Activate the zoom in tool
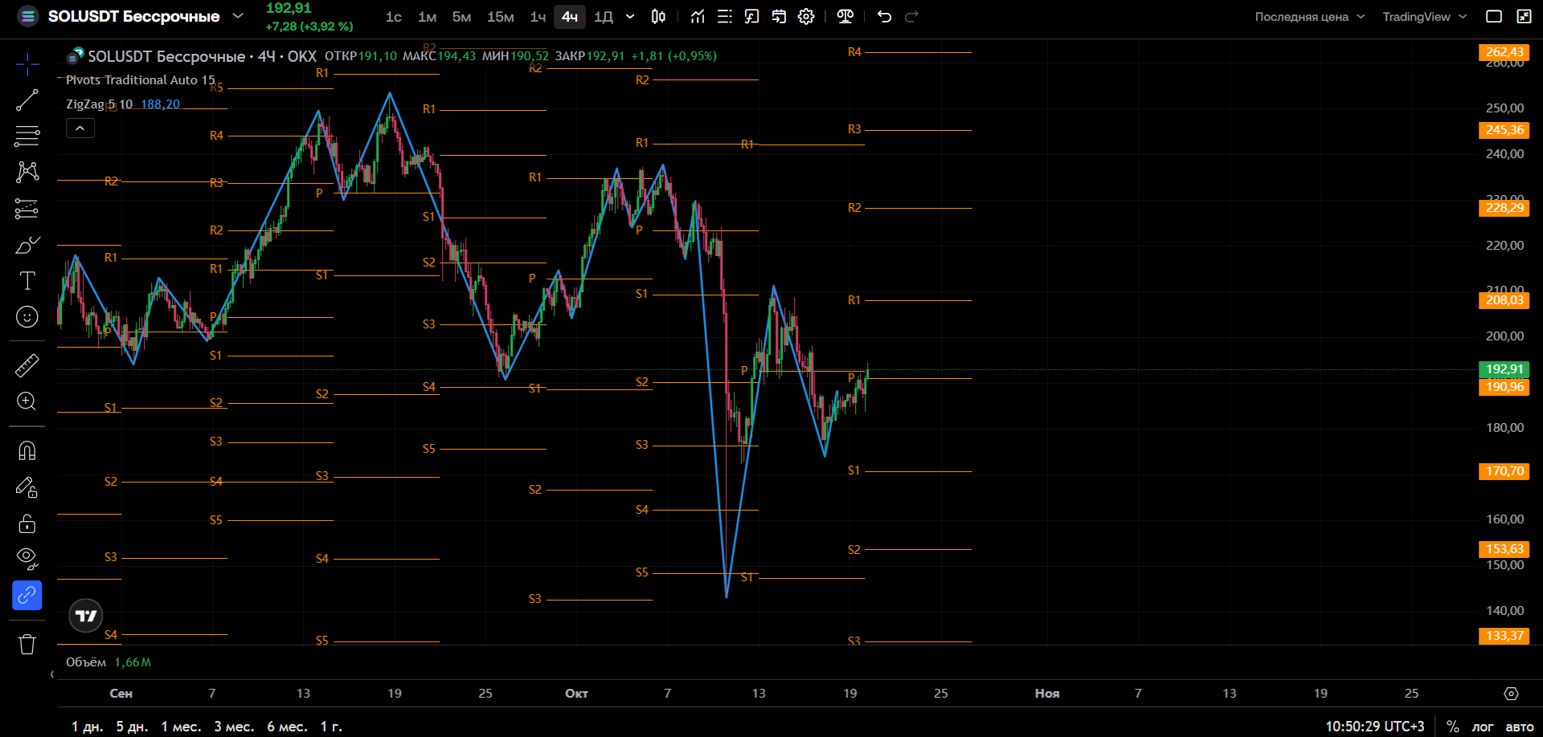This screenshot has height=737, width=1543. point(27,401)
